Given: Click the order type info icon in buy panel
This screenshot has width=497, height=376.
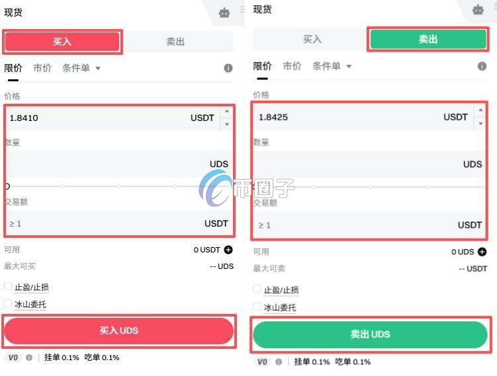Looking at the screenshot, I should coord(228,68).
